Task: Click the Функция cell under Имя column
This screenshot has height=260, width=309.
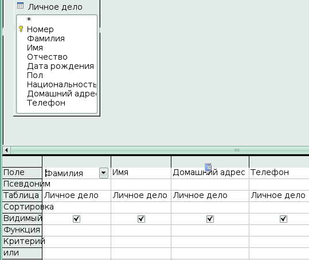Action: [141, 230]
